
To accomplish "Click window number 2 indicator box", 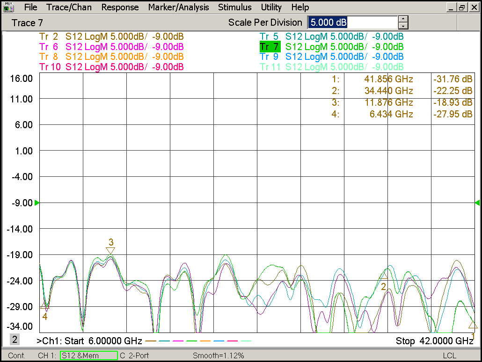I will click(15, 340).
